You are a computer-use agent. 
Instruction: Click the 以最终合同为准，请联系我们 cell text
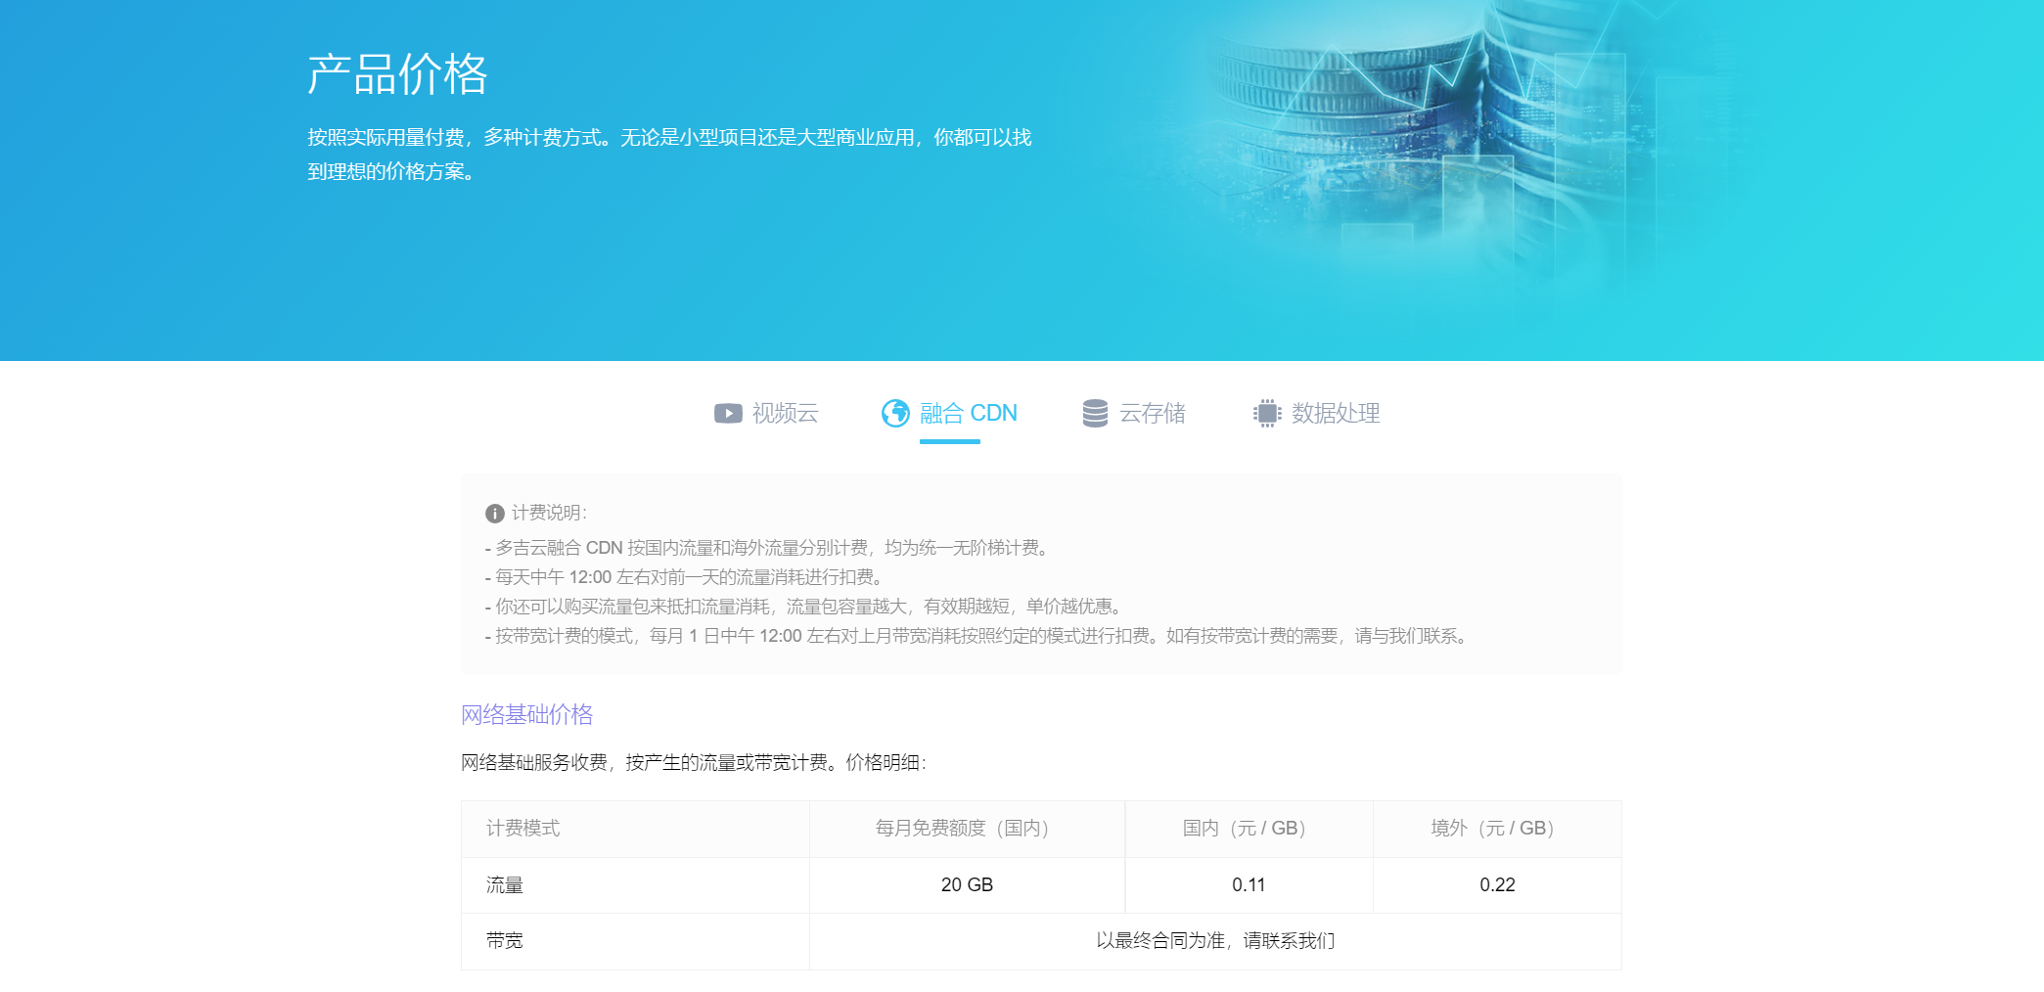click(x=1215, y=941)
